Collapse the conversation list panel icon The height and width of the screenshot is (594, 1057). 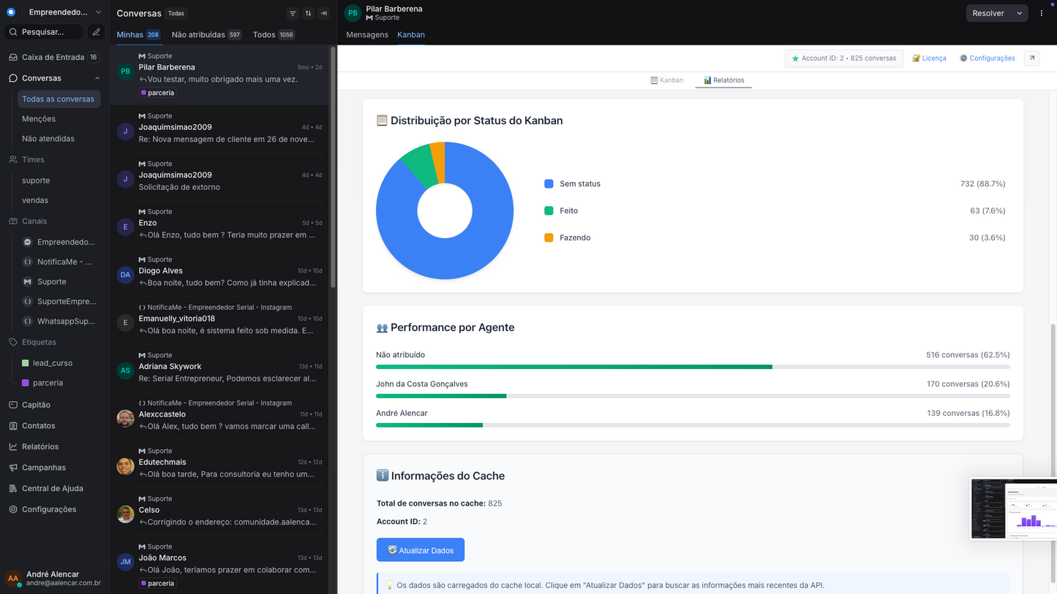pyautogui.click(x=323, y=13)
